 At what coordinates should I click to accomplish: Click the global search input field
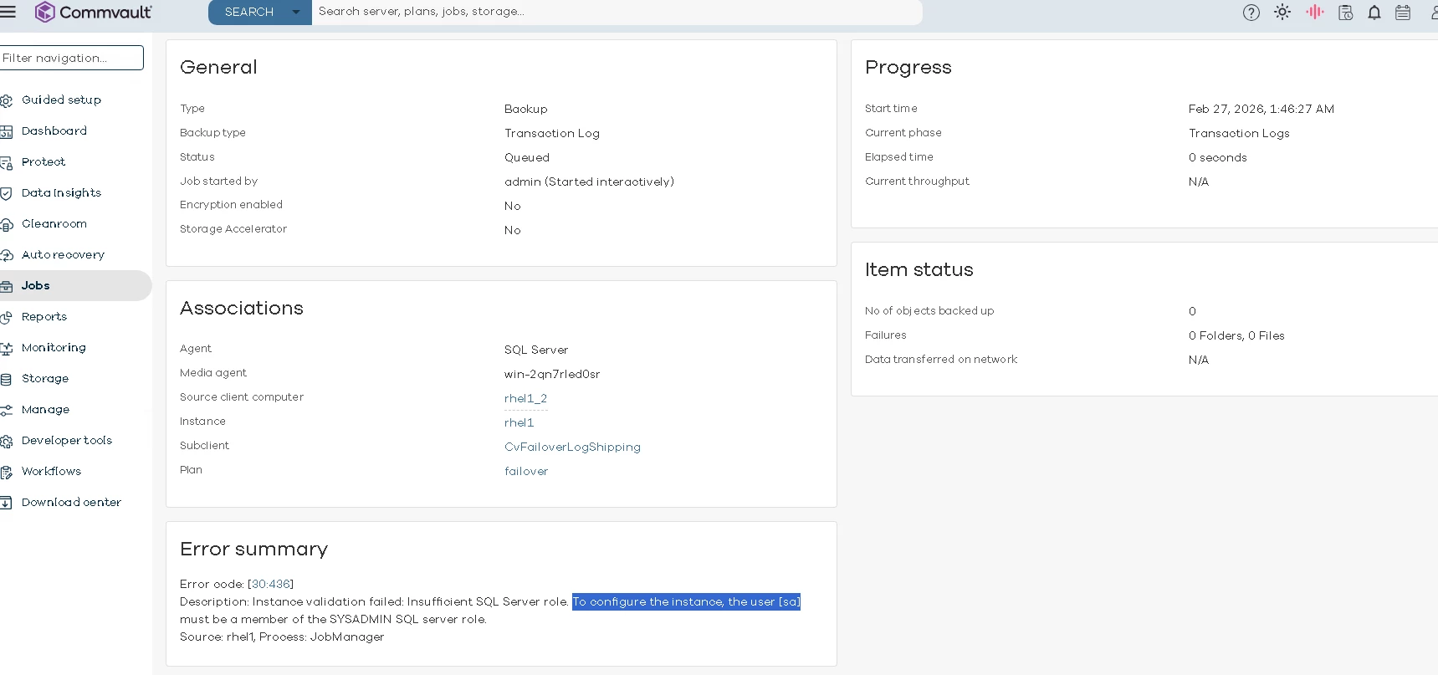tap(616, 13)
